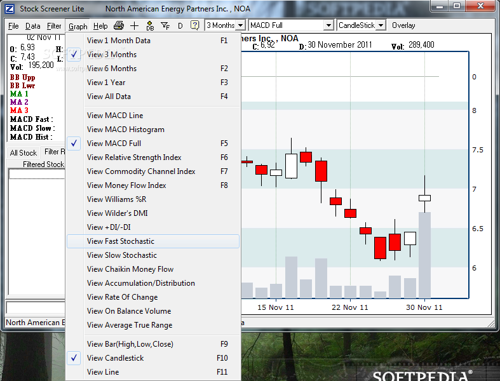Click the 15 Nov 11 date axis label

tap(276, 307)
